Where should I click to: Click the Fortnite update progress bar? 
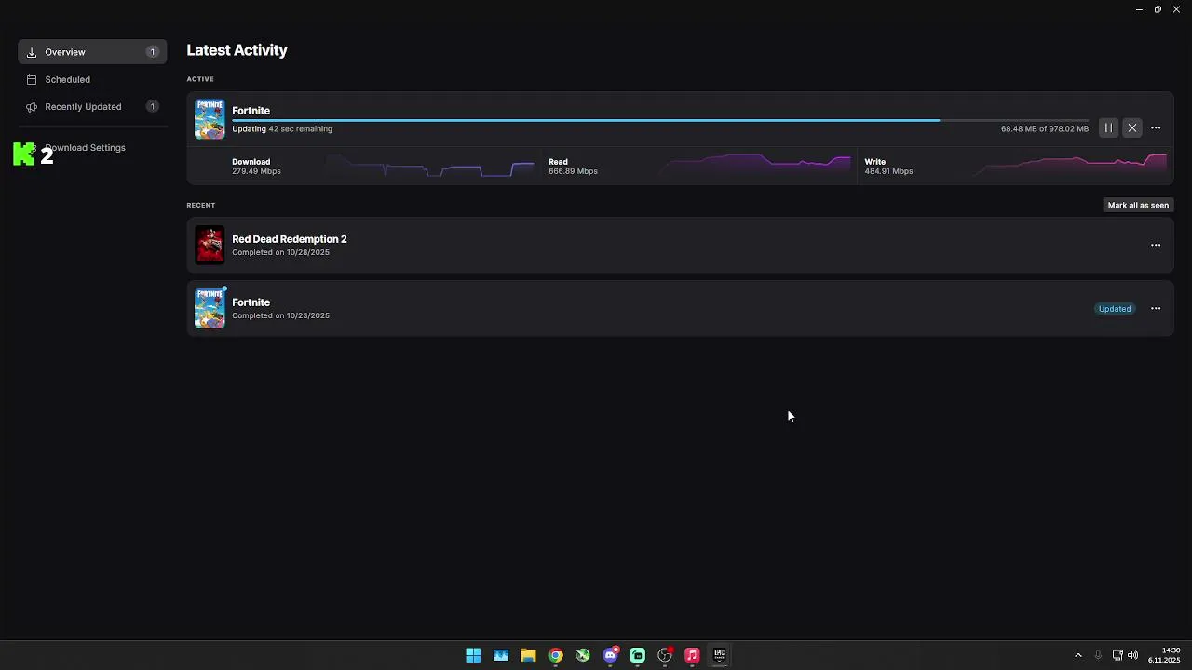[x=659, y=120]
